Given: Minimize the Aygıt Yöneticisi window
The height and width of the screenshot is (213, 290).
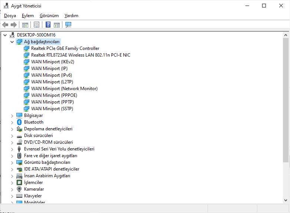Looking at the screenshot, I should [x=247, y=6].
